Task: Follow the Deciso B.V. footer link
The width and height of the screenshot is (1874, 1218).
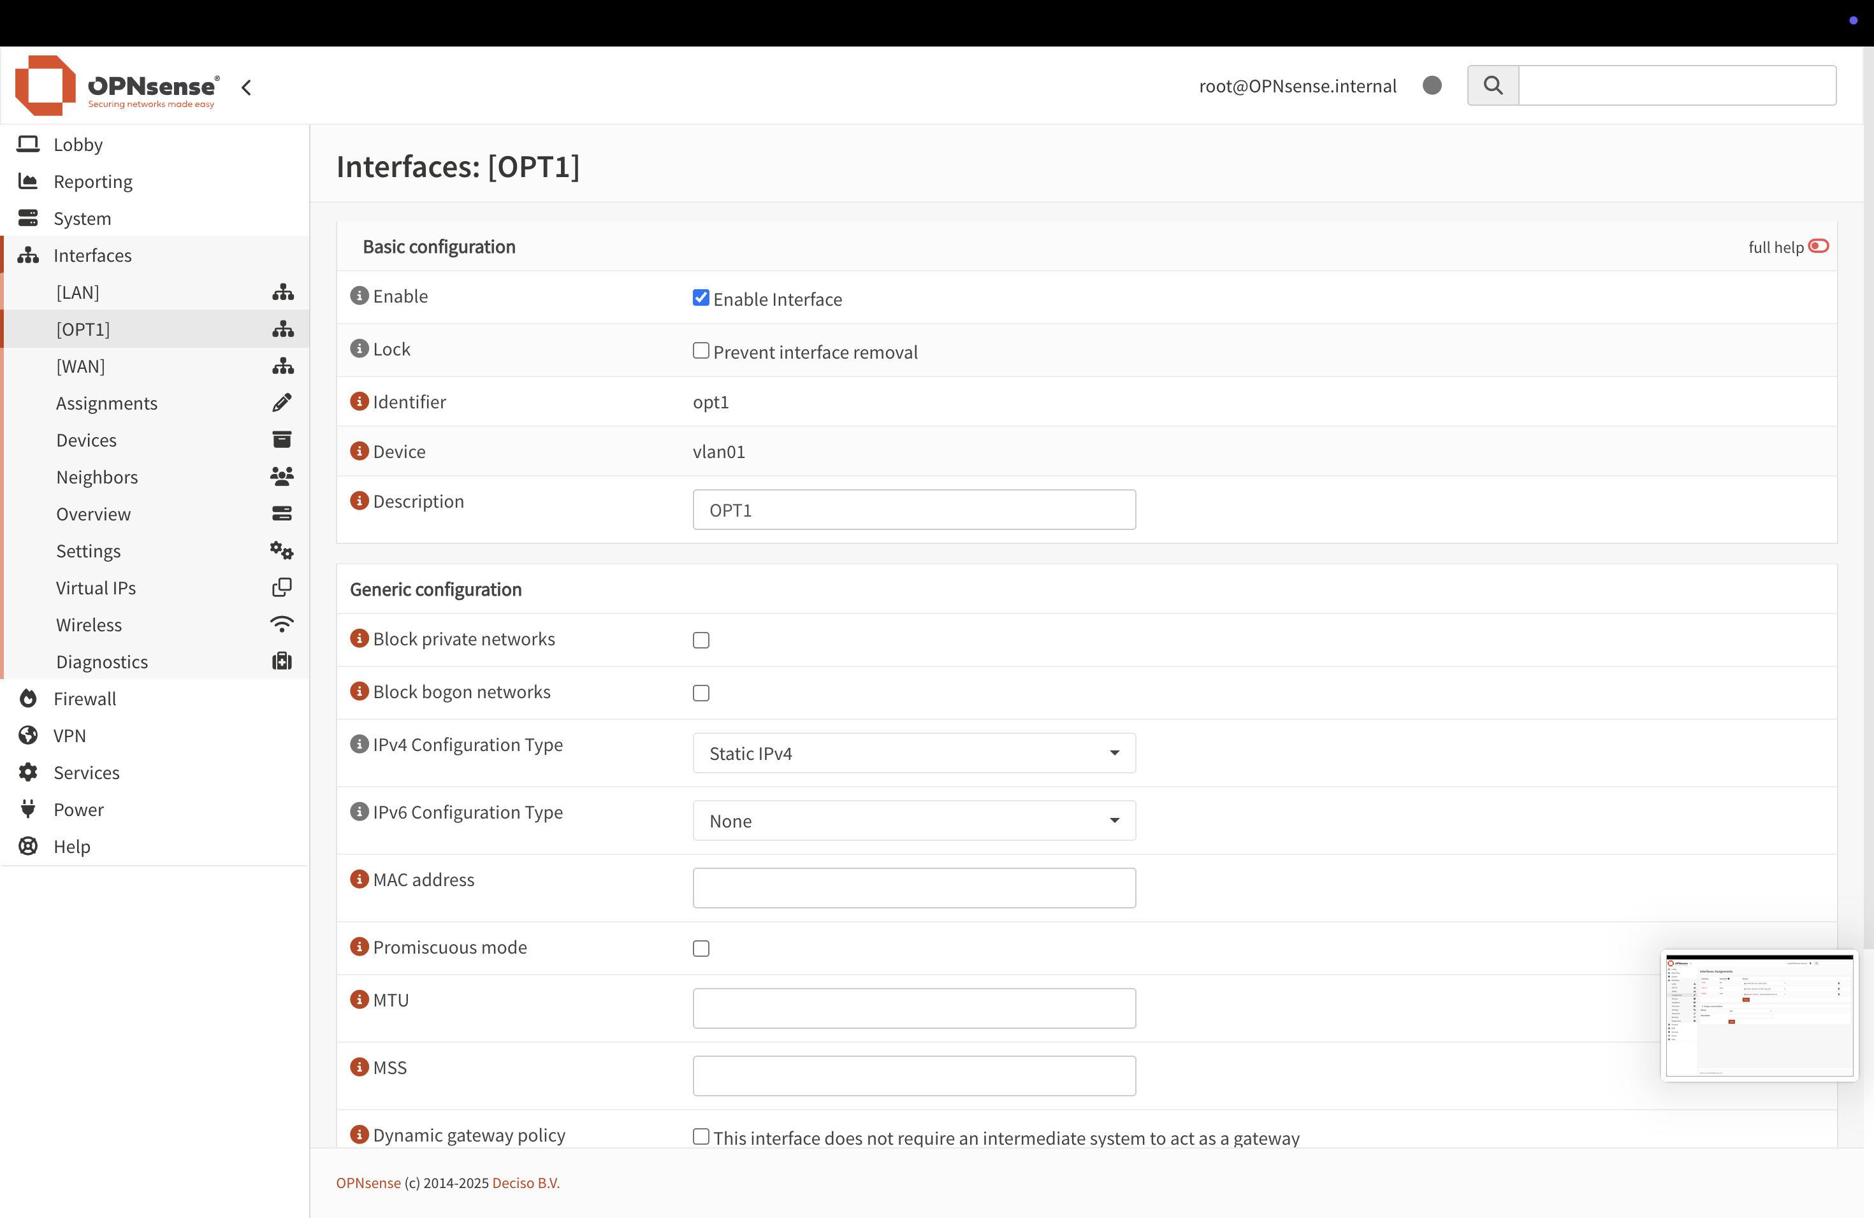Action: pos(525,1182)
